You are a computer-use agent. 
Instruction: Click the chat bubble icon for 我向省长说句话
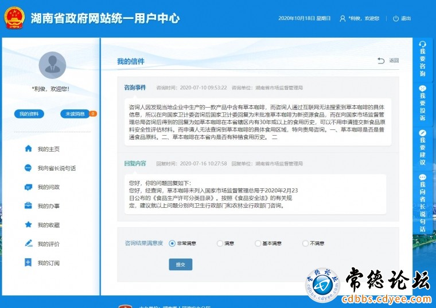tap(28, 168)
